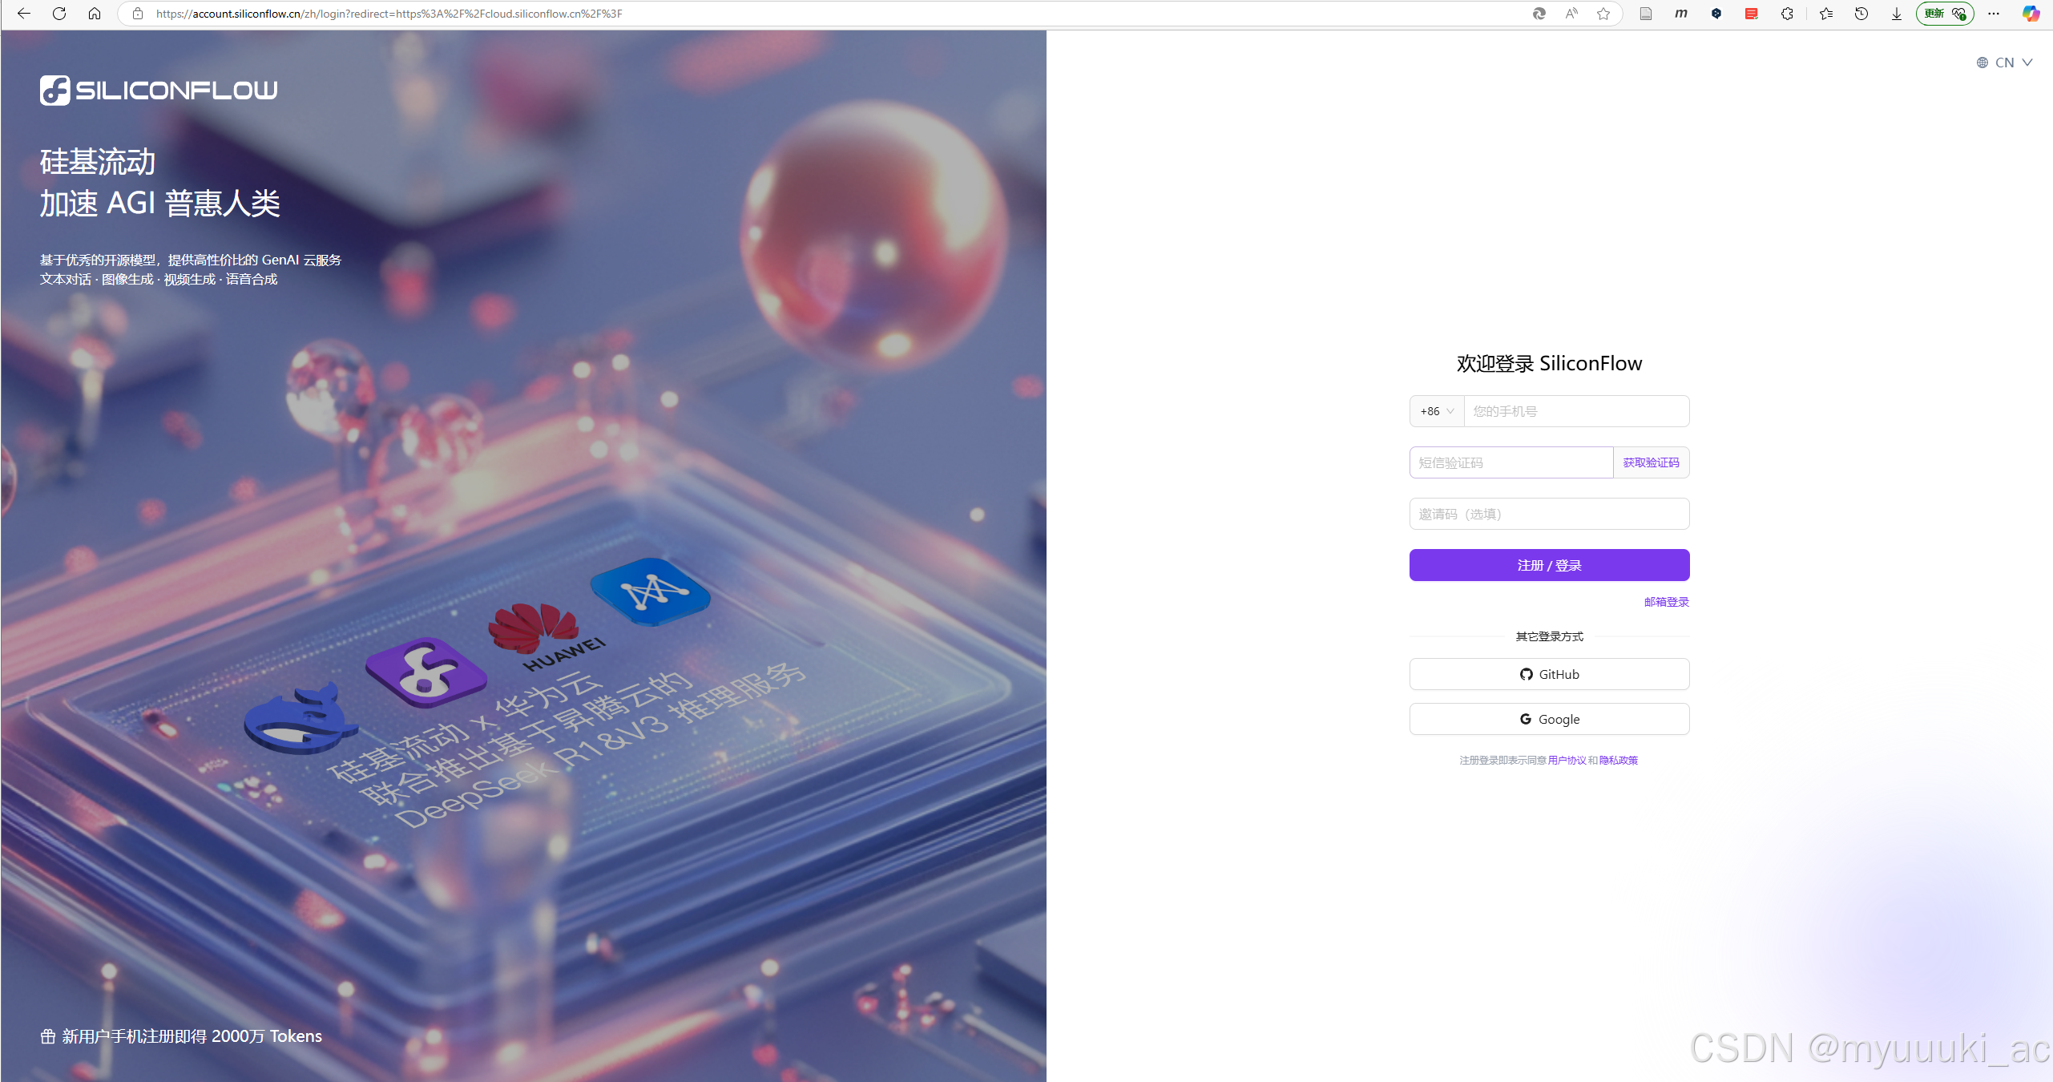Open the read aloud icon

(1571, 14)
